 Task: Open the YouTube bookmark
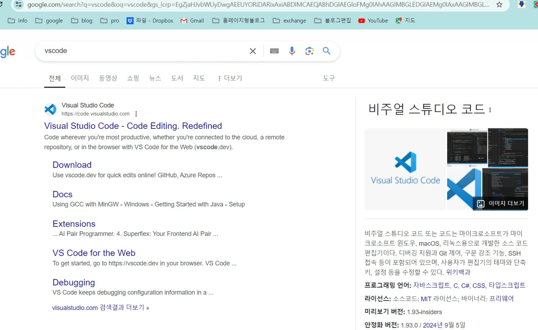373,20
